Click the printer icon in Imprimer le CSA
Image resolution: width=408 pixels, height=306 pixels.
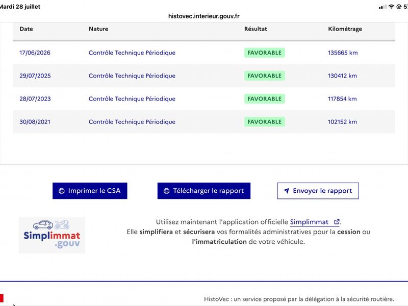[62, 191]
